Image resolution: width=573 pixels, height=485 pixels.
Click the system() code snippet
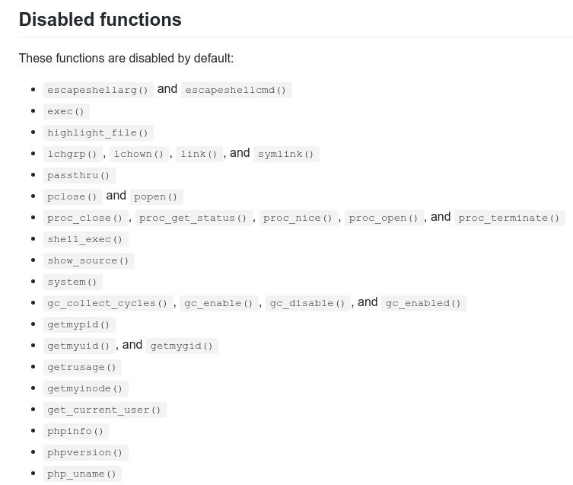tap(72, 282)
